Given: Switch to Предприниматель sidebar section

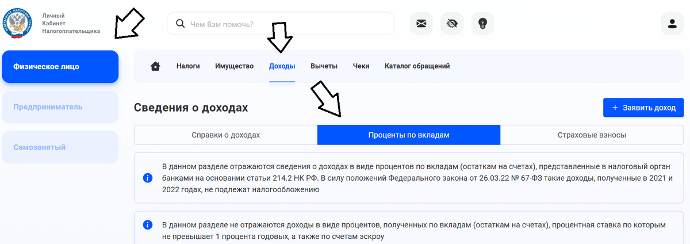Looking at the screenshot, I should point(60,107).
